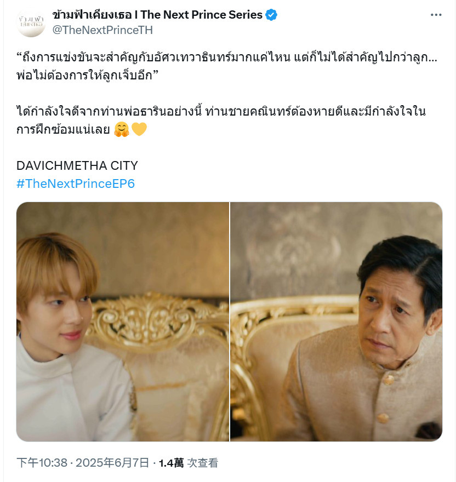Open The Next Prince profile avatar
Screen dimensions: 456x482
(x=31, y=22)
